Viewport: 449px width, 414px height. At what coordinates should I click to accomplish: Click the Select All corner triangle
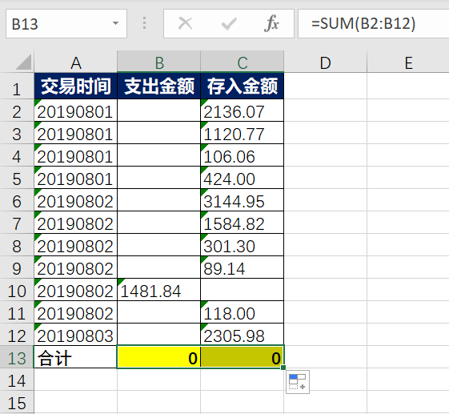tap(24, 62)
